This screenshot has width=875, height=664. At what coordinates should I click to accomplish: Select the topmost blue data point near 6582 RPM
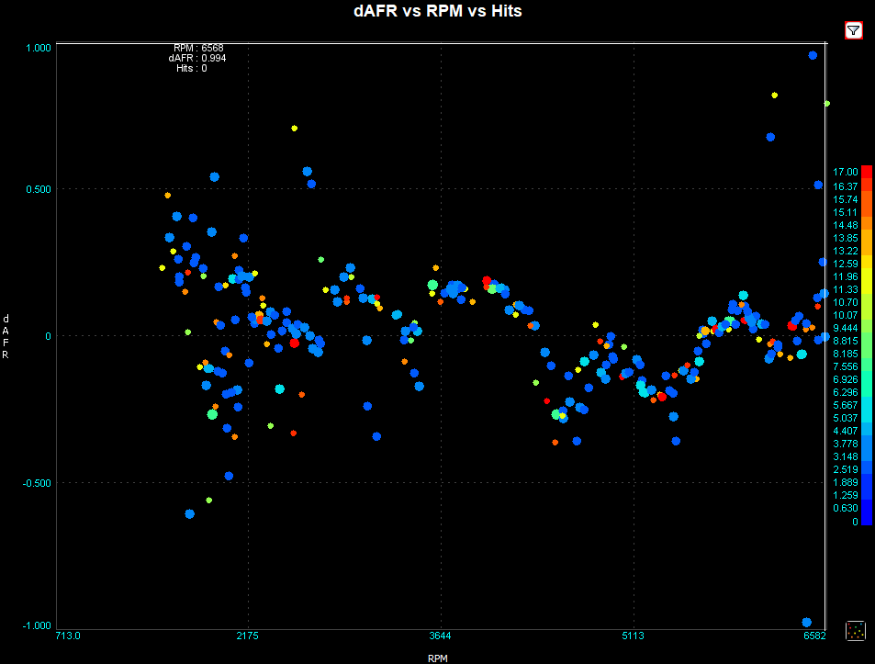(813, 55)
